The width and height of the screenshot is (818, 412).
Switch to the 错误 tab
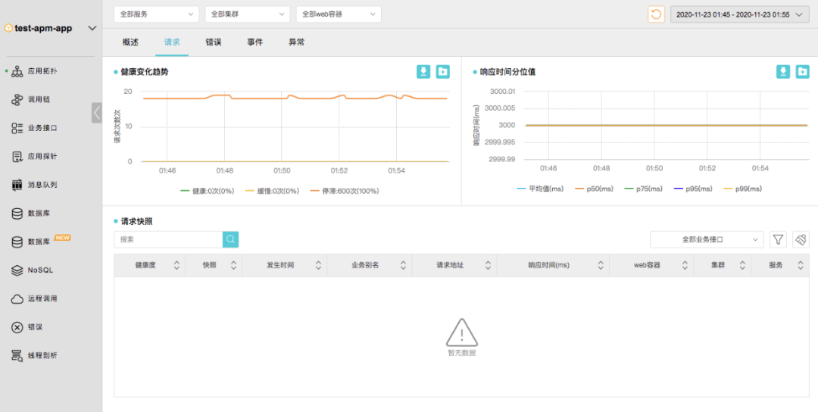pos(214,42)
